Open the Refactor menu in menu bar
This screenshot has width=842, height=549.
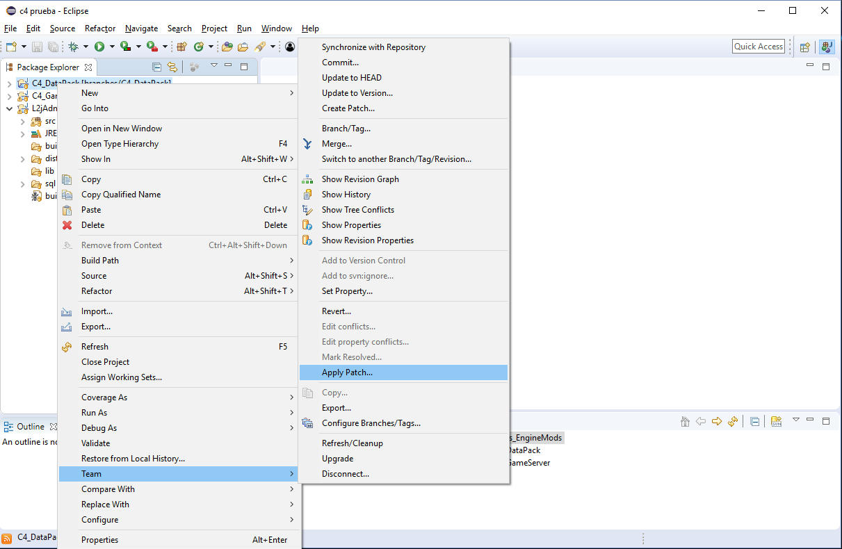click(x=100, y=28)
